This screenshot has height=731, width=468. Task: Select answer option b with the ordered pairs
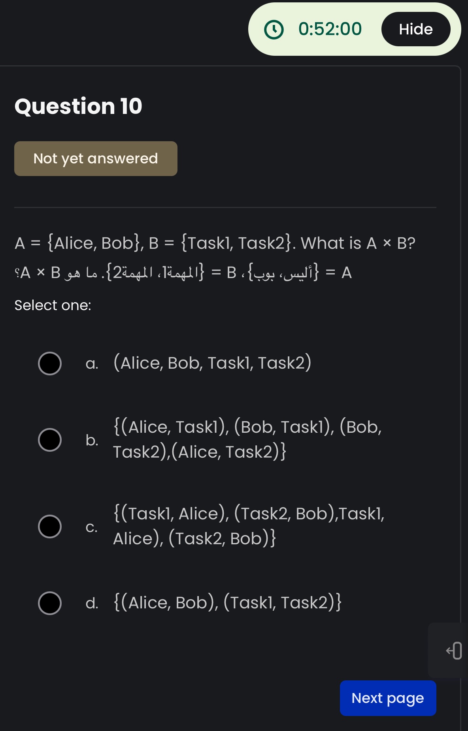click(50, 439)
